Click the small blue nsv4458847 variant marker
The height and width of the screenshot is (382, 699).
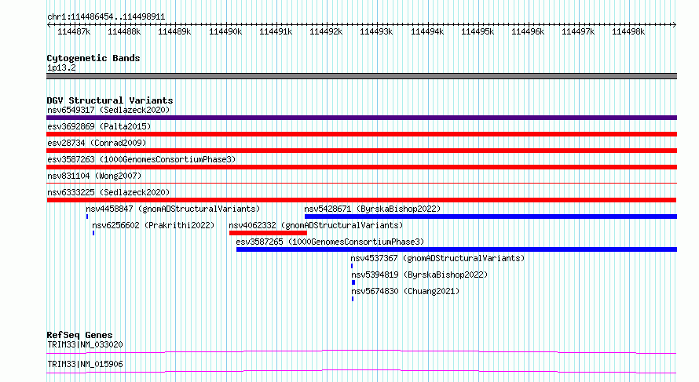tap(87, 216)
